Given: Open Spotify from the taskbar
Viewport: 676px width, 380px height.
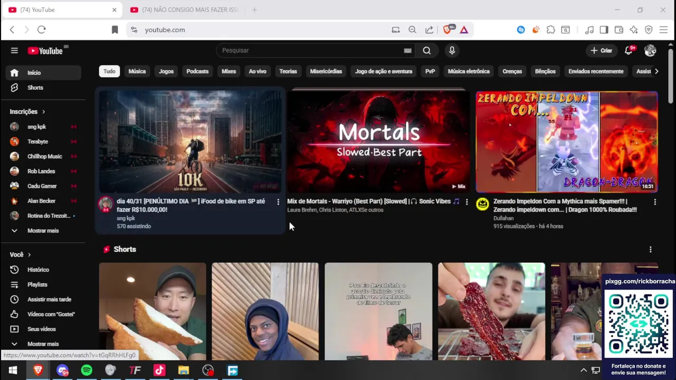Looking at the screenshot, I should click(87, 370).
